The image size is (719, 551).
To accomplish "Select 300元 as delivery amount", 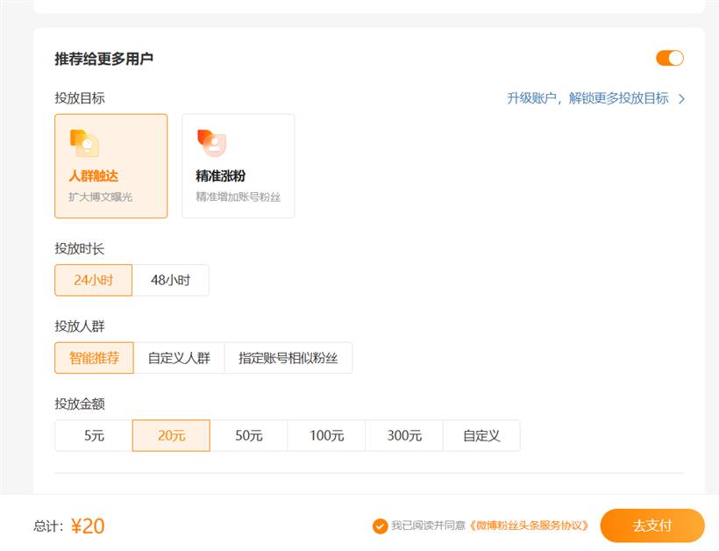I will click(403, 435).
